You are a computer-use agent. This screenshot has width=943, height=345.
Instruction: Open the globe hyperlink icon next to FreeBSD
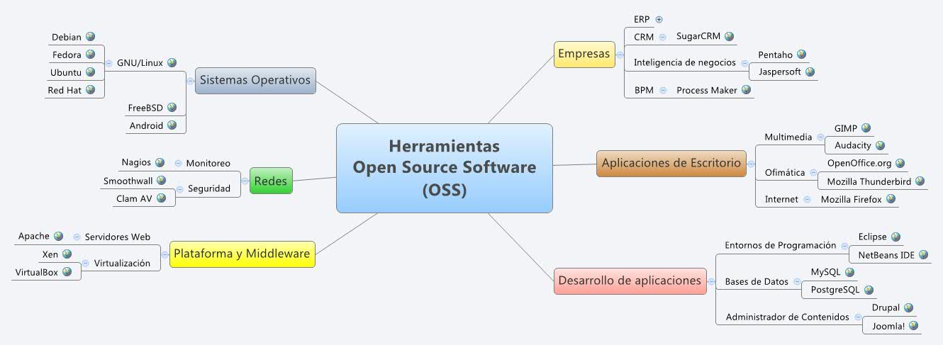point(172,108)
